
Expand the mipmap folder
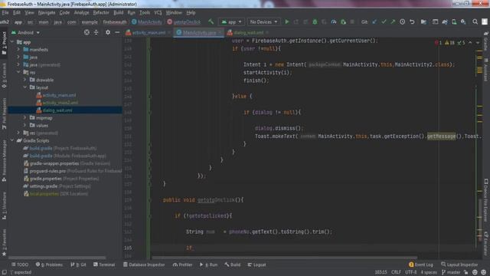click(25, 117)
